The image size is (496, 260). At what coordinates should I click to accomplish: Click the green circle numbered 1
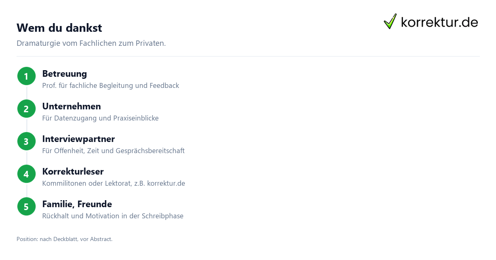26,76
